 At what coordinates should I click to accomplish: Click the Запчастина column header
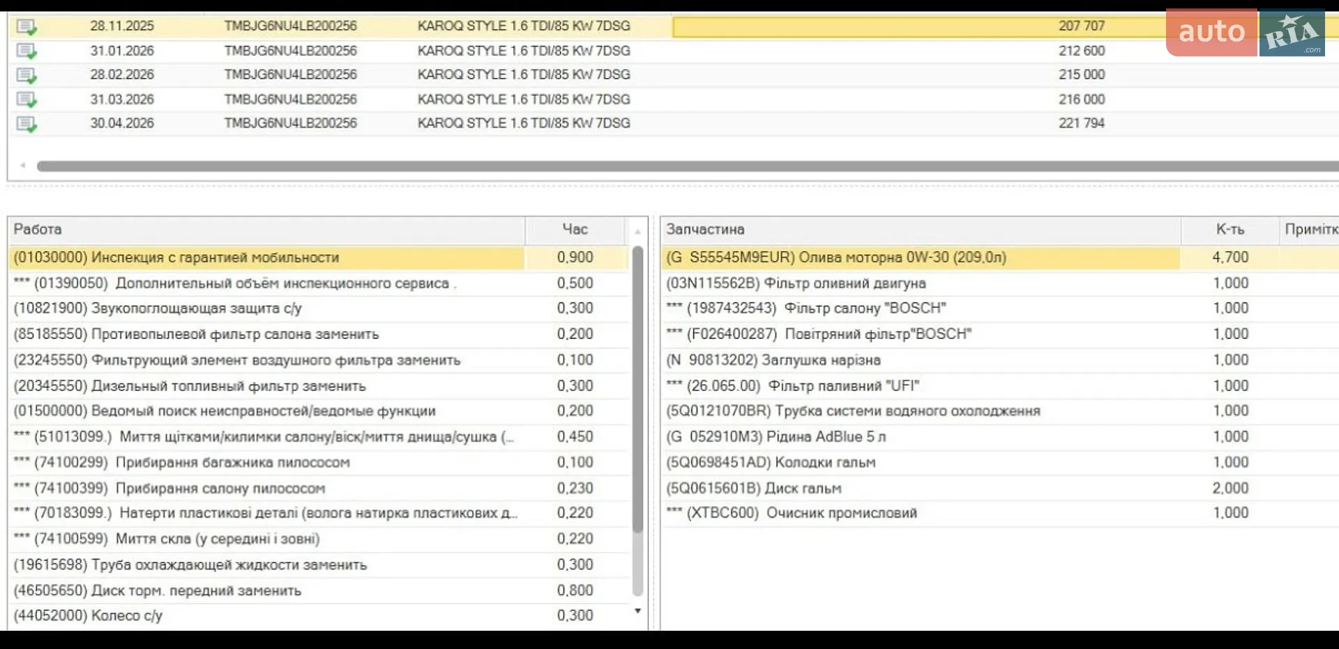(921, 229)
